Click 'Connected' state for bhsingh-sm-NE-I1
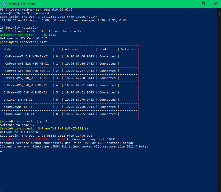 (x=108, y=100)
